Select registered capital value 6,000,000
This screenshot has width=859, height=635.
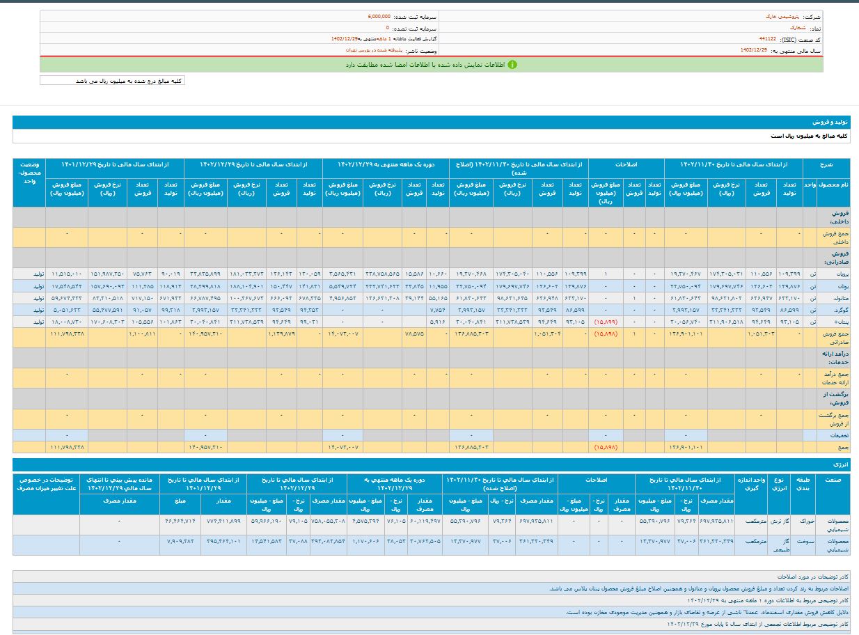379,15
